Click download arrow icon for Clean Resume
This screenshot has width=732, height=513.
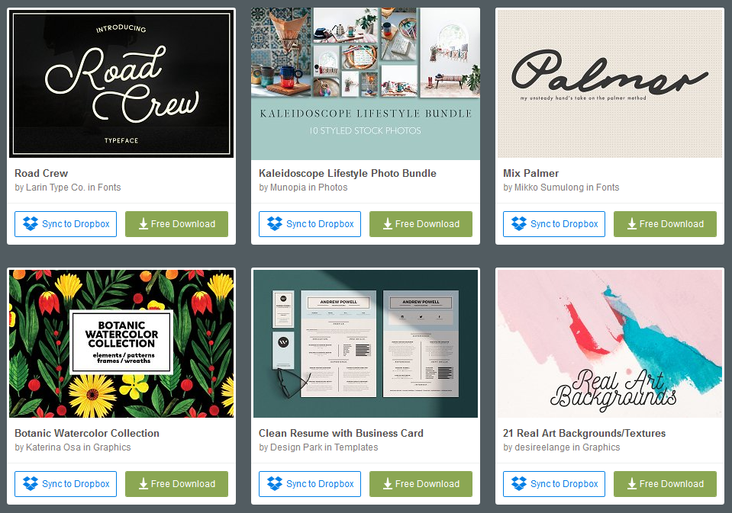[388, 483]
